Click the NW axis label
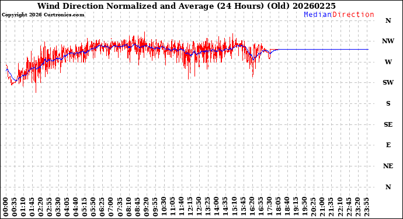 pyautogui.click(x=388, y=41)
